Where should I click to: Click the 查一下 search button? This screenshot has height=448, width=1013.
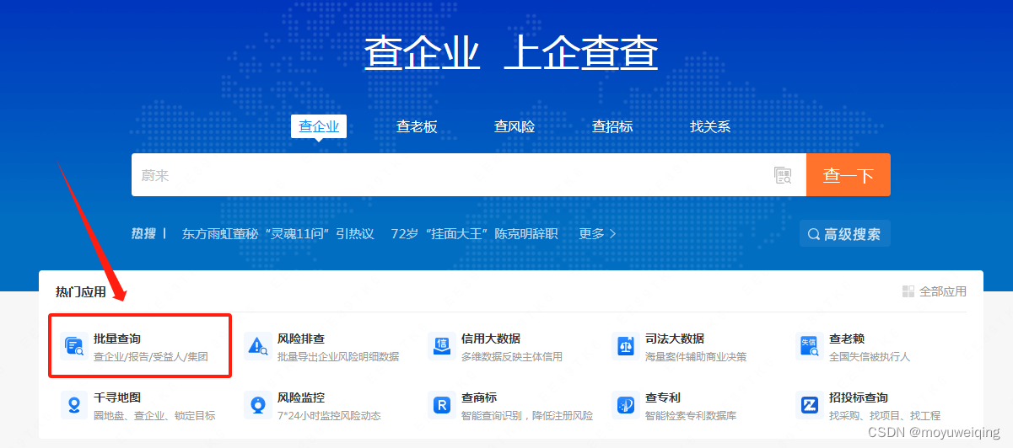click(x=849, y=175)
